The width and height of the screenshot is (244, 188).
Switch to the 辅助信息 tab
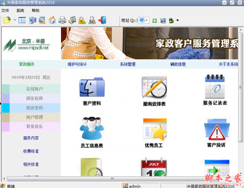pos(178,64)
